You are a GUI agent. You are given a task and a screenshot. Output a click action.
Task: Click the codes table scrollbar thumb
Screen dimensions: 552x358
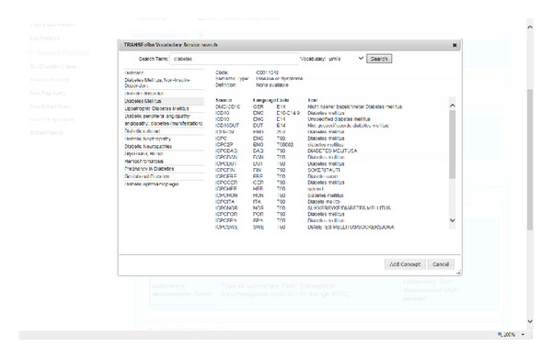453,144
